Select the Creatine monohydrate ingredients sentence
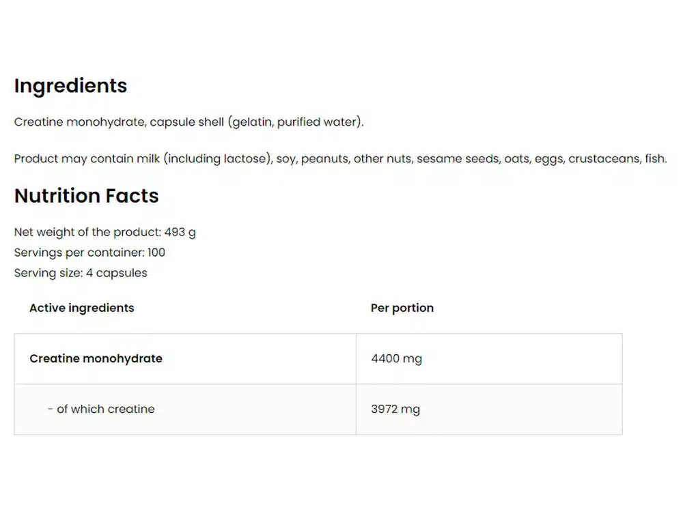The height and width of the screenshot is (516, 683). (x=189, y=122)
